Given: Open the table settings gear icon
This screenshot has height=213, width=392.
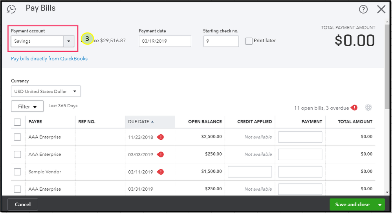Looking at the screenshot, I should point(368,108).
